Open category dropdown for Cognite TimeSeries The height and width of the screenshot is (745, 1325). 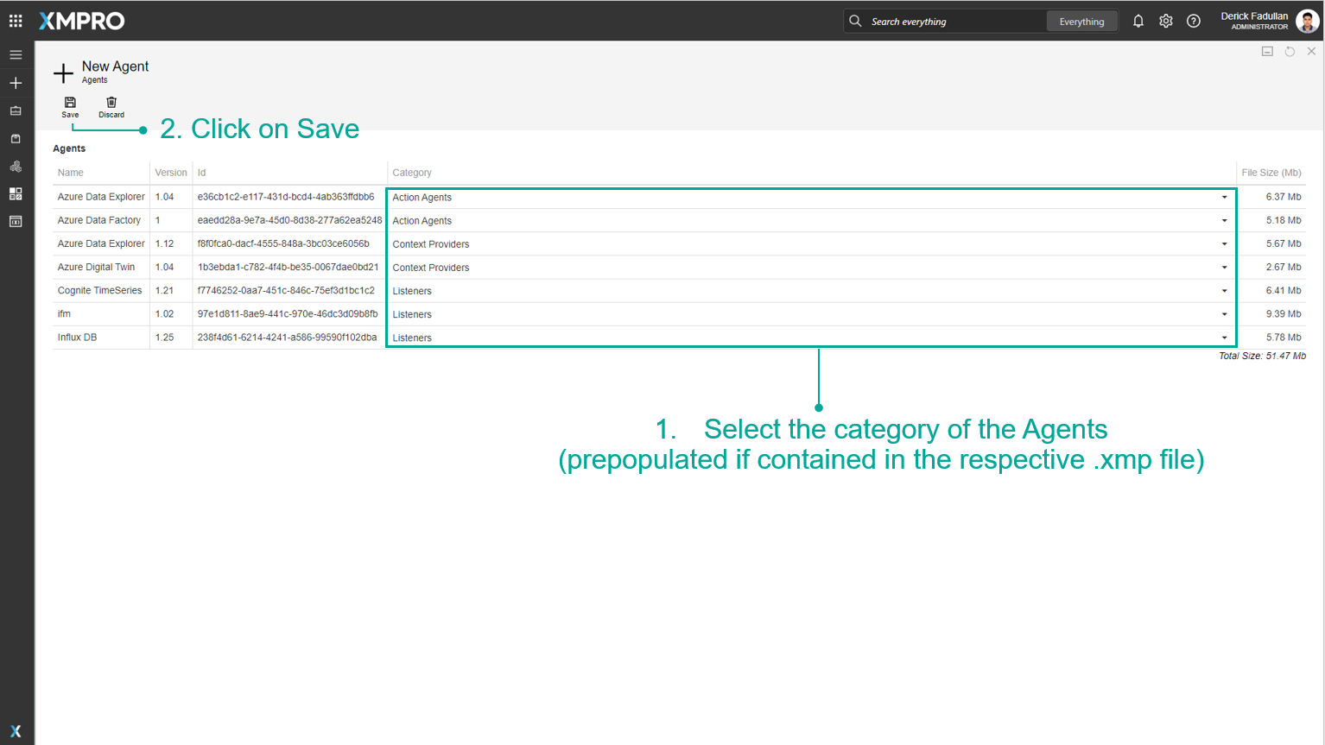1224,291
